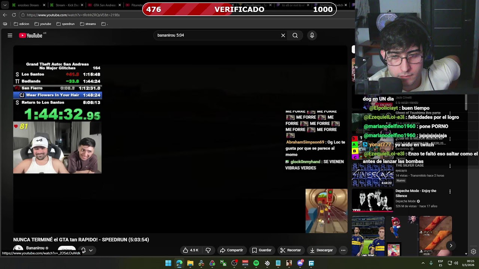Click the tray microphone indicator
Viewport: 479px width, 269px height.
coord(431,263)
